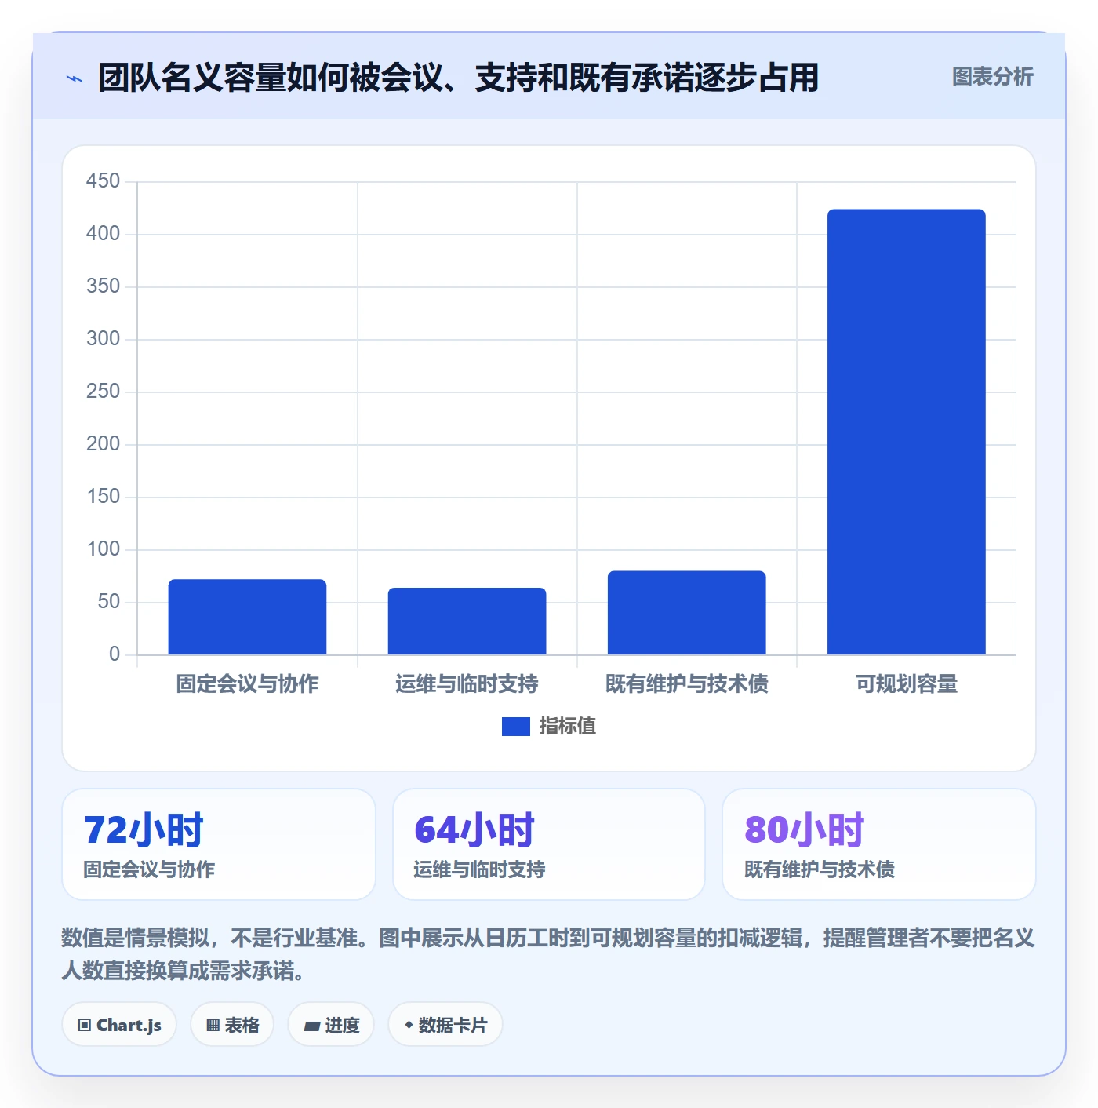Click the y-axis value 150
This screenshot has width=1098, height=1108.
click(x=103, y=497)
